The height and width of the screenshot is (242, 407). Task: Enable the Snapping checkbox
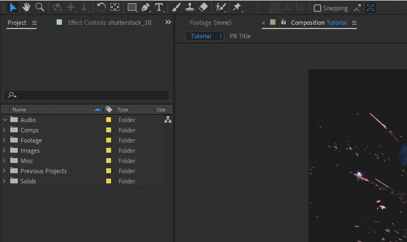point(318,8)
